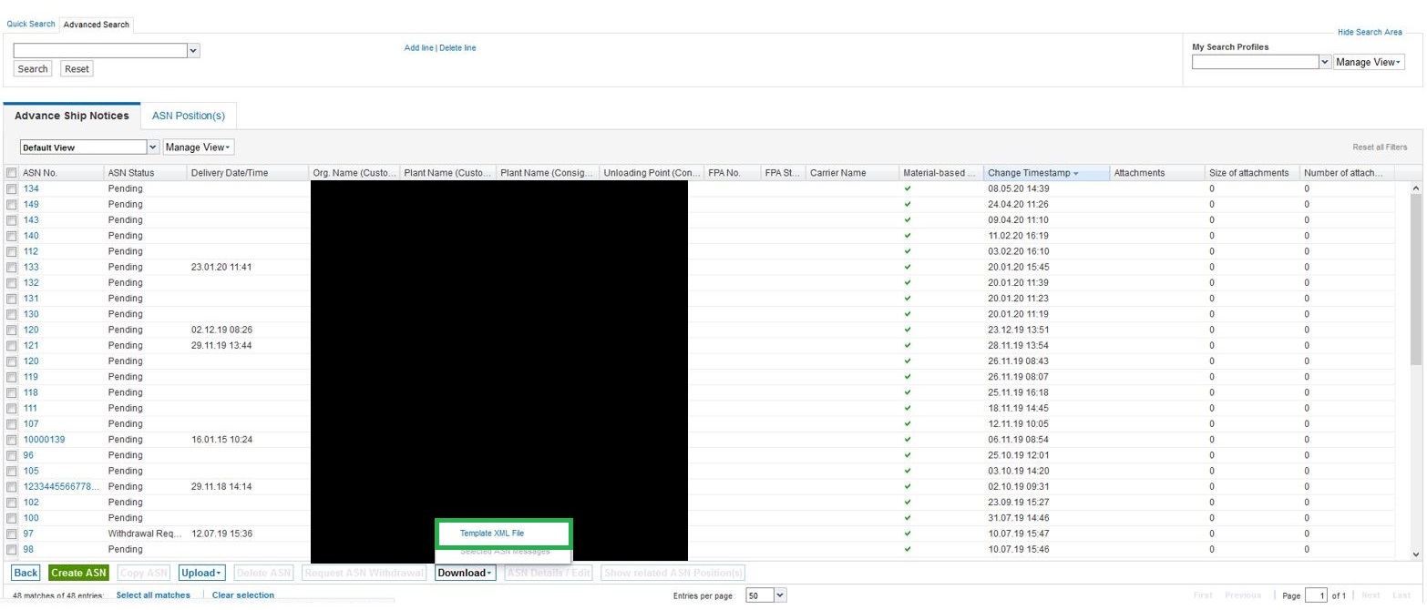Tick the checkbox beside ASN 133
Image resolution: width=1427 pixels, height=610 pixels.
click(x=11, y=267)
